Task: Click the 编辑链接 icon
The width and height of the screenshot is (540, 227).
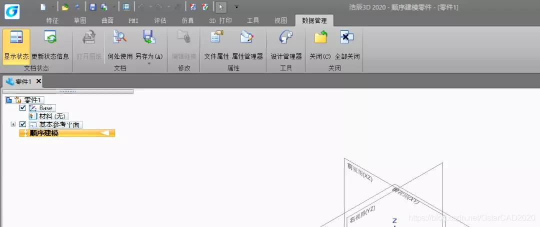Action: (183, 37)
